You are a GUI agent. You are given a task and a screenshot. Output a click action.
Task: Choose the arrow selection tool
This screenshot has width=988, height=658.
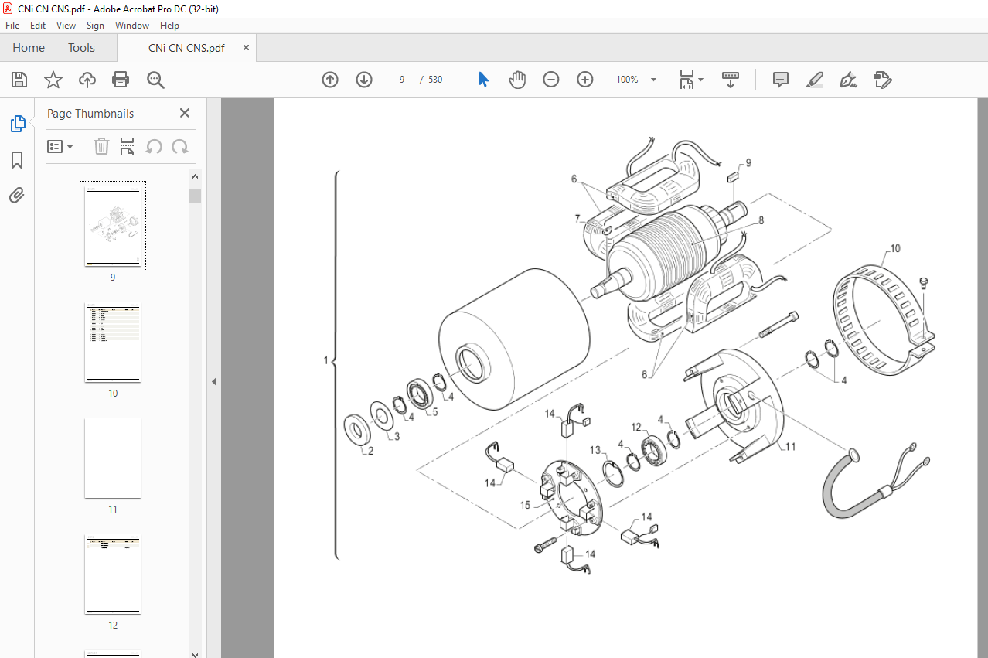pos(484,80)
